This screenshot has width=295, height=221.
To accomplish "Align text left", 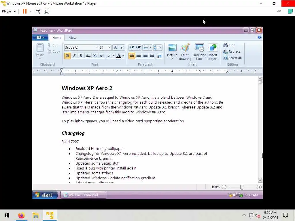I will (132, 56).
